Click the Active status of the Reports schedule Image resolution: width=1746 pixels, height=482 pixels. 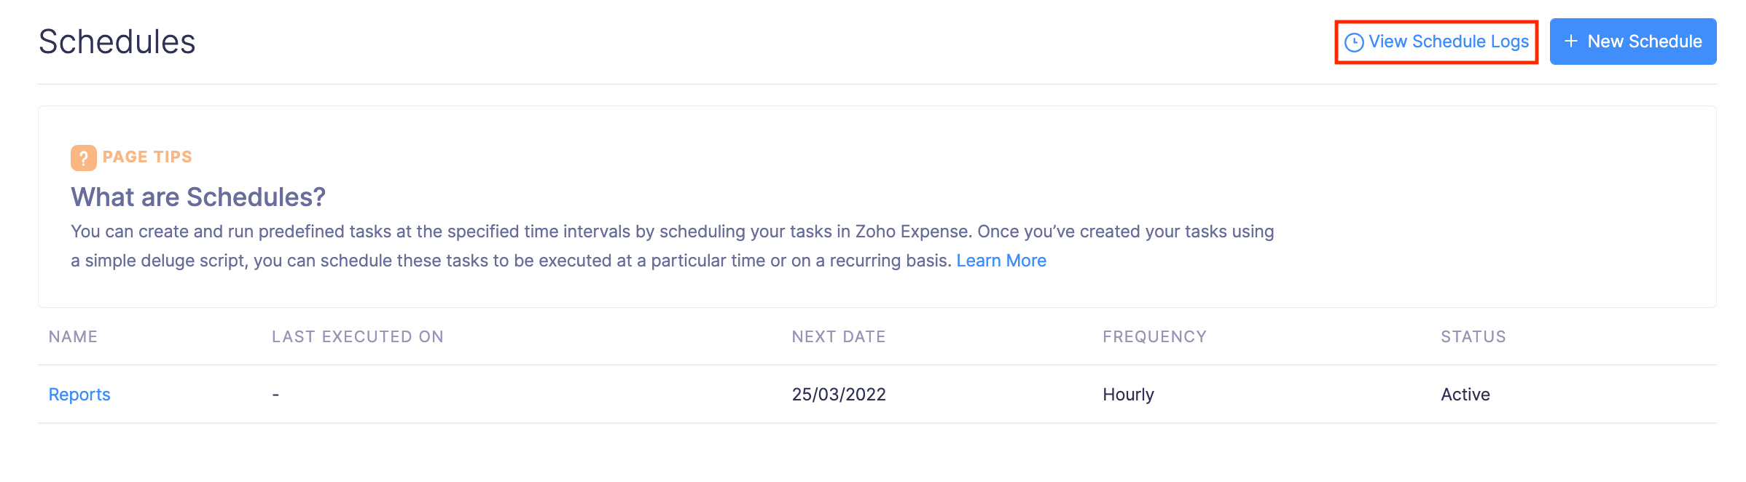(x=1464, y=394)
